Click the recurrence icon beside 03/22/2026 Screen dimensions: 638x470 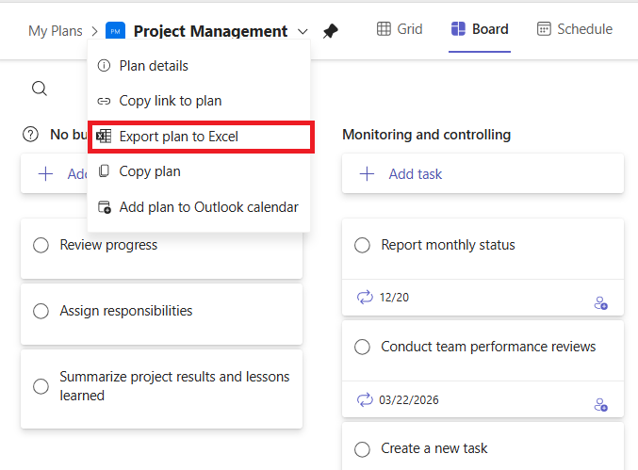[x=365, y=399]
